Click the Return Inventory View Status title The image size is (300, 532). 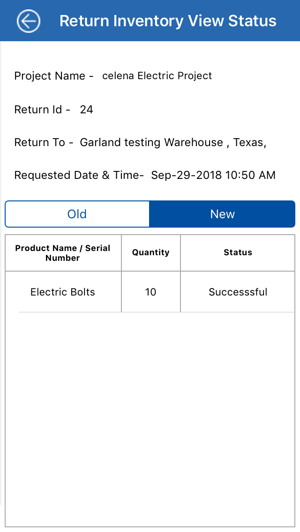click(x=168, y=21)
